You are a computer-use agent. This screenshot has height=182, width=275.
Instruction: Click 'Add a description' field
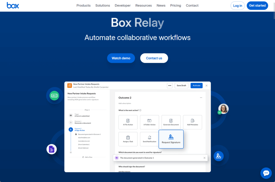click(x=125, y=103)
